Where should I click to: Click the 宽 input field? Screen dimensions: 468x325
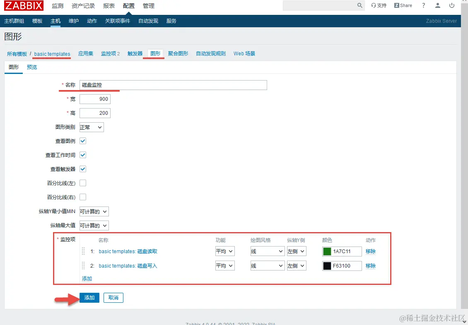click(x=95, y=99)
